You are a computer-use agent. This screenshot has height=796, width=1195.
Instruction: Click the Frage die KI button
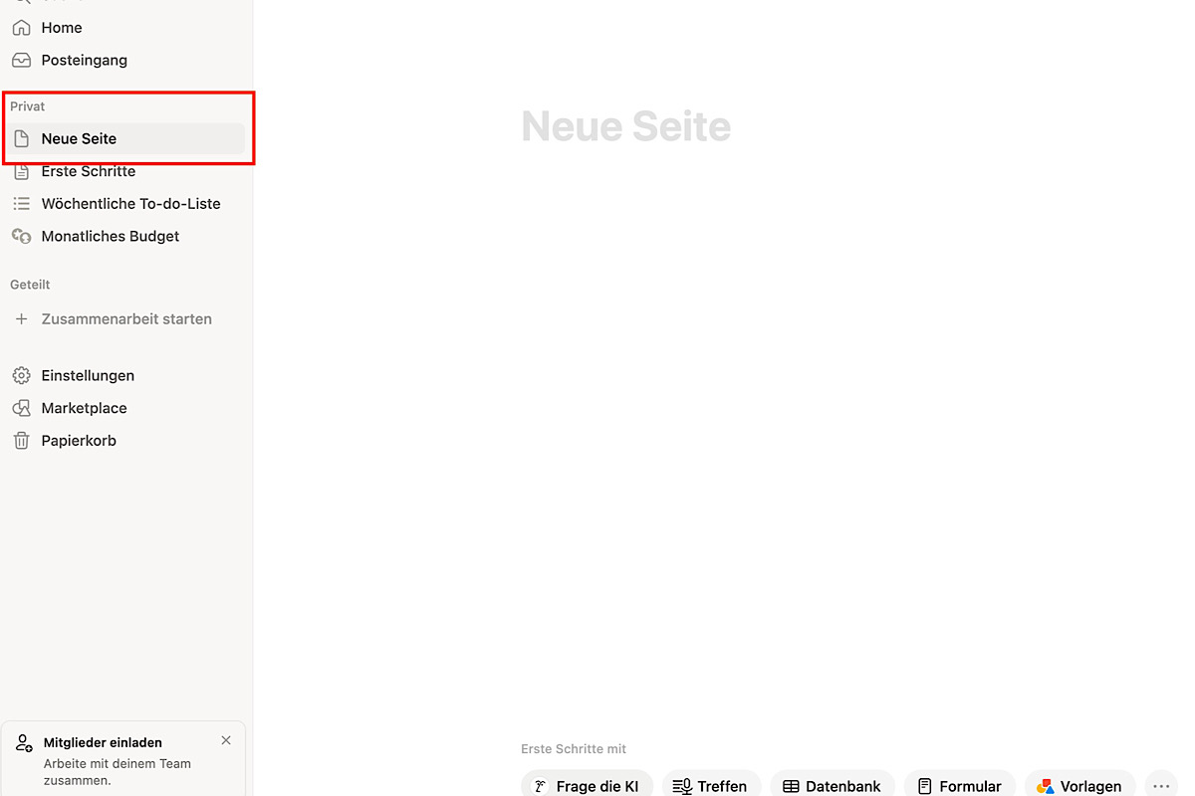tap(587, 785)
